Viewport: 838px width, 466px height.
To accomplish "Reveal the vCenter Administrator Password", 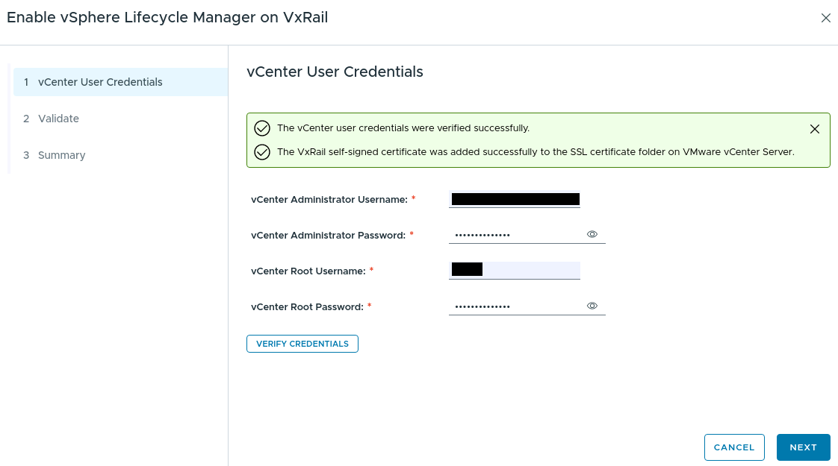I will (592, 234).
